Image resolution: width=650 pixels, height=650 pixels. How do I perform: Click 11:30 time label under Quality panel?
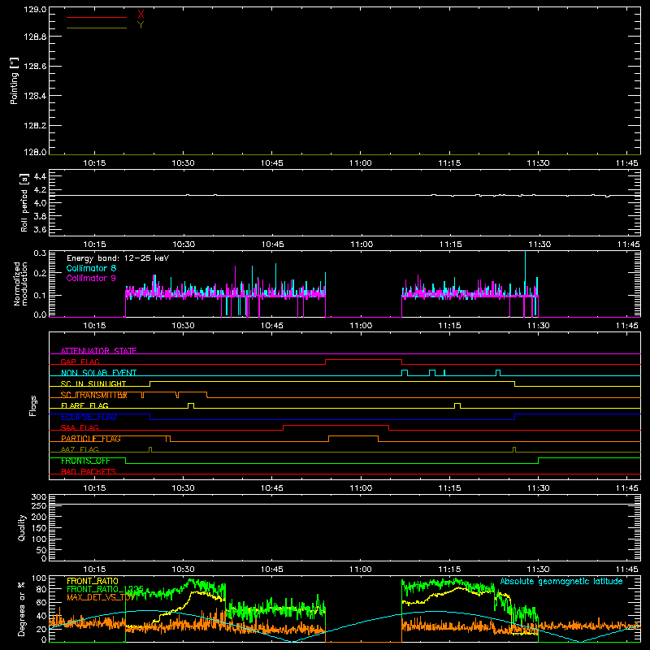click(x=538, y=570)
